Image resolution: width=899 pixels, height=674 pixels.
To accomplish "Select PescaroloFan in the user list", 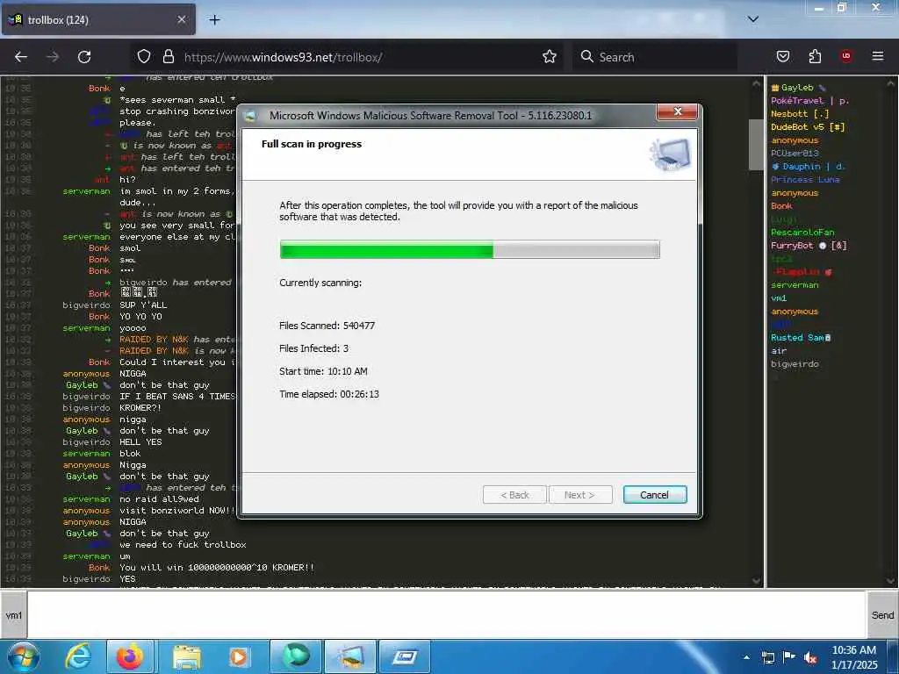I will pyautogui.click(x=802, y=232).
